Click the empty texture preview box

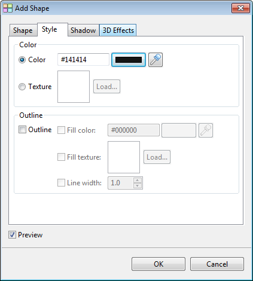[74, 87]
